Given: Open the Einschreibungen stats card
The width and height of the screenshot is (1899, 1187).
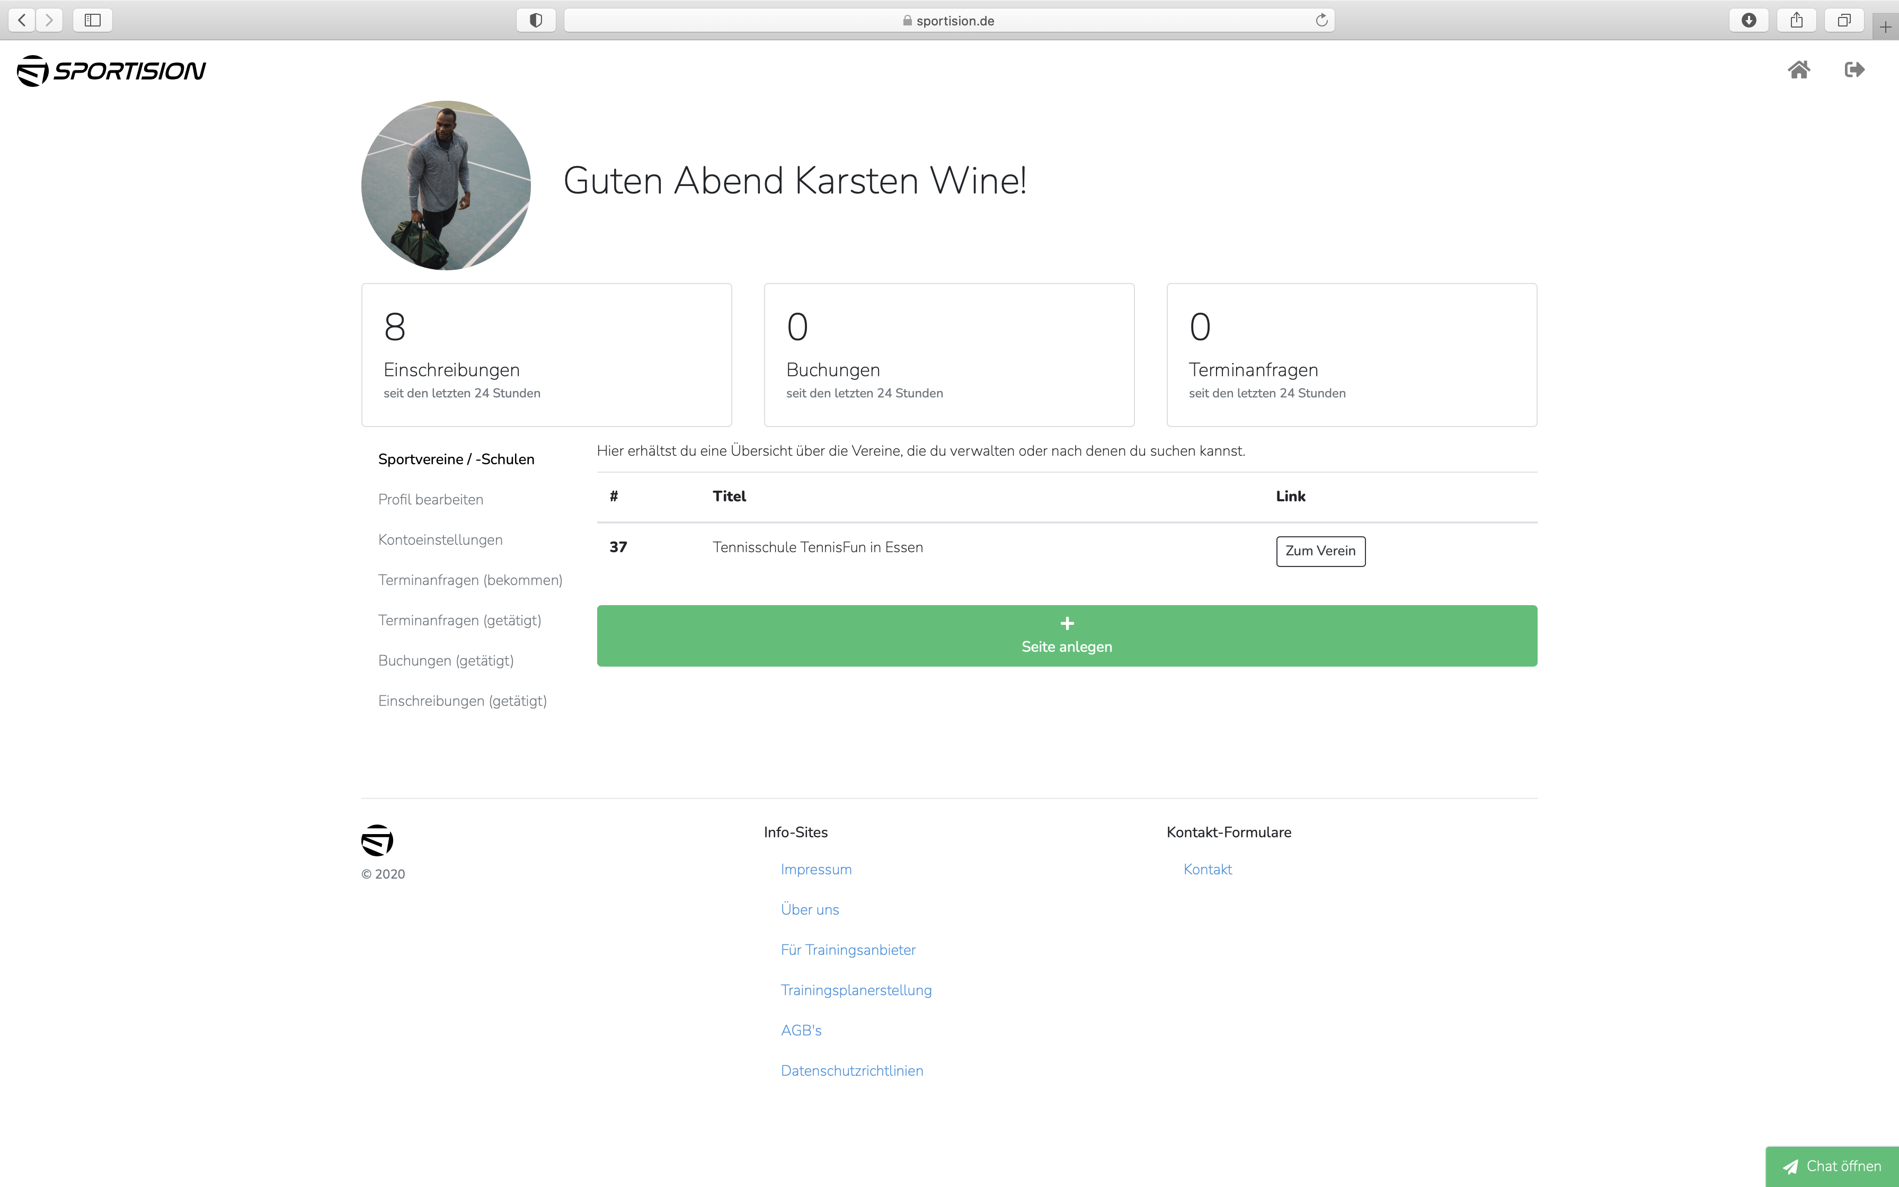Looking at the screenshot, I should pyautogui.click(x=546, y=355).
